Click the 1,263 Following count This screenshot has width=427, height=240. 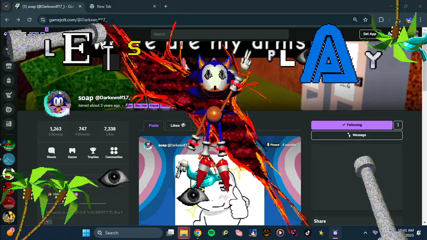(x=56, y=131)
